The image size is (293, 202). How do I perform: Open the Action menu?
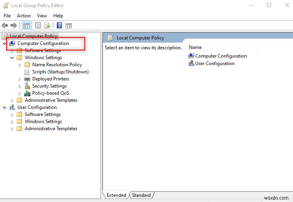click(x=24, y=16)
